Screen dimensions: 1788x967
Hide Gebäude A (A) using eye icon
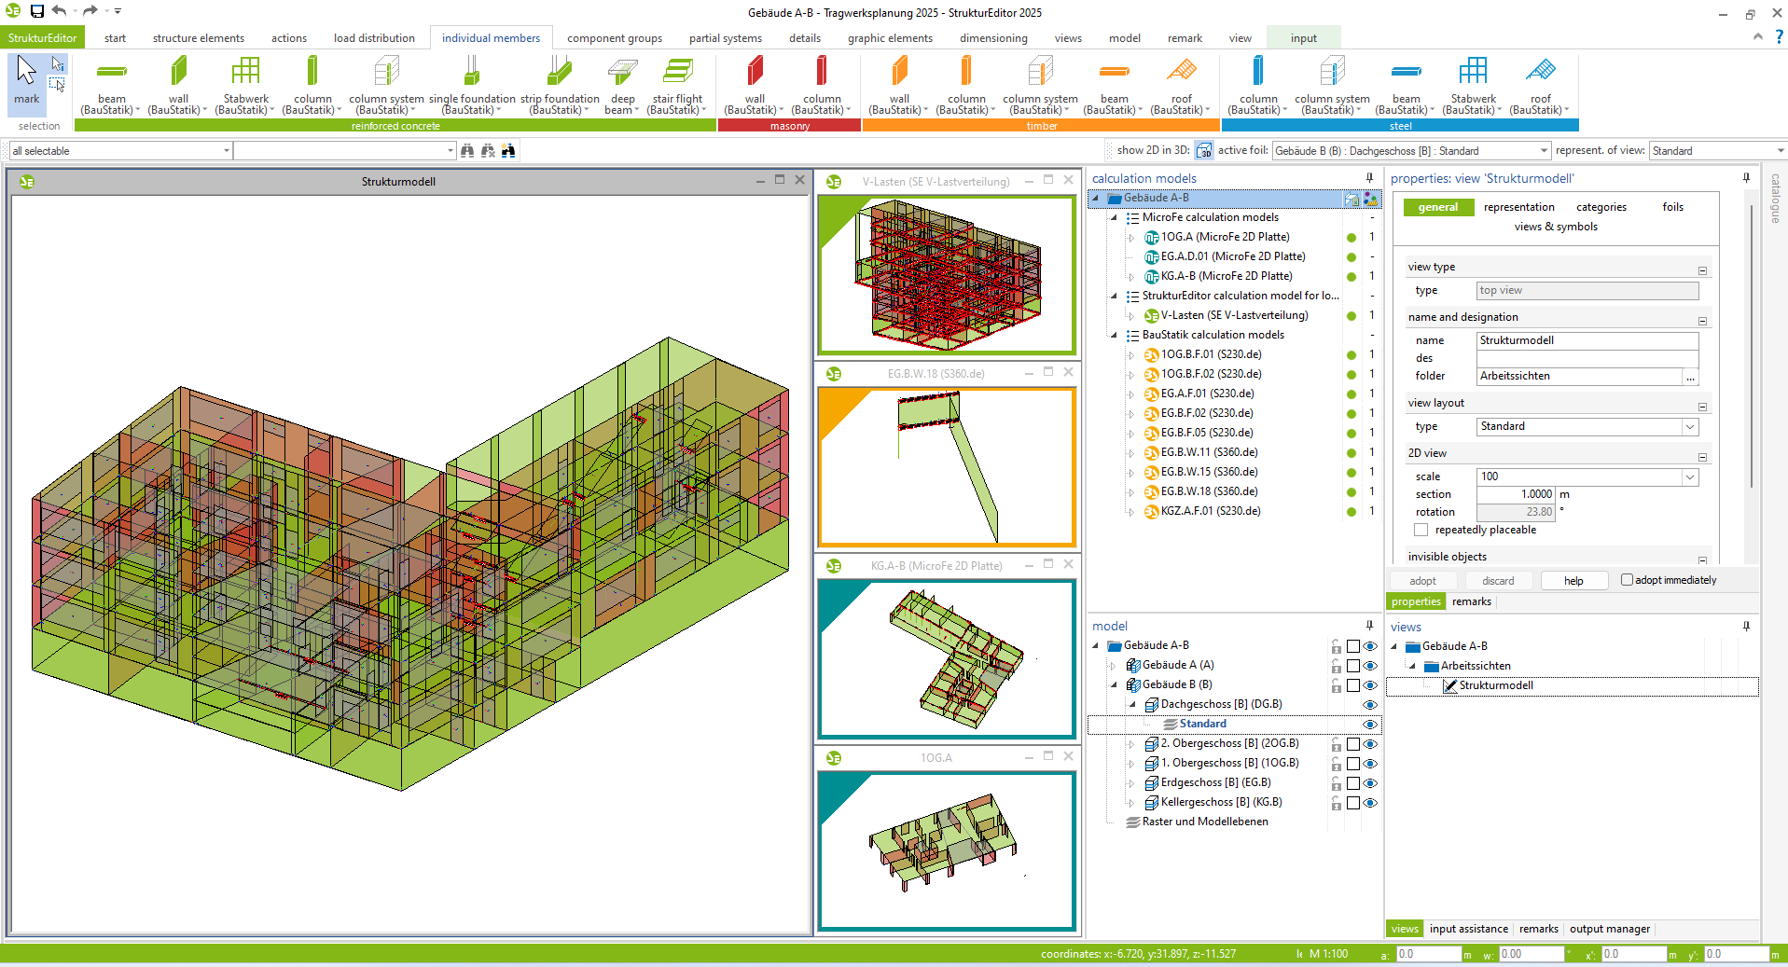tap(1370, 666)
